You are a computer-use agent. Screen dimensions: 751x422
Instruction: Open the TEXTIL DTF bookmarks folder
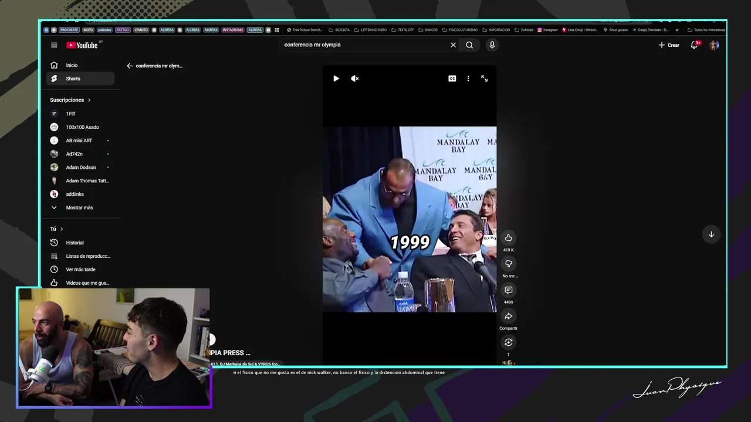coord(402,30)
